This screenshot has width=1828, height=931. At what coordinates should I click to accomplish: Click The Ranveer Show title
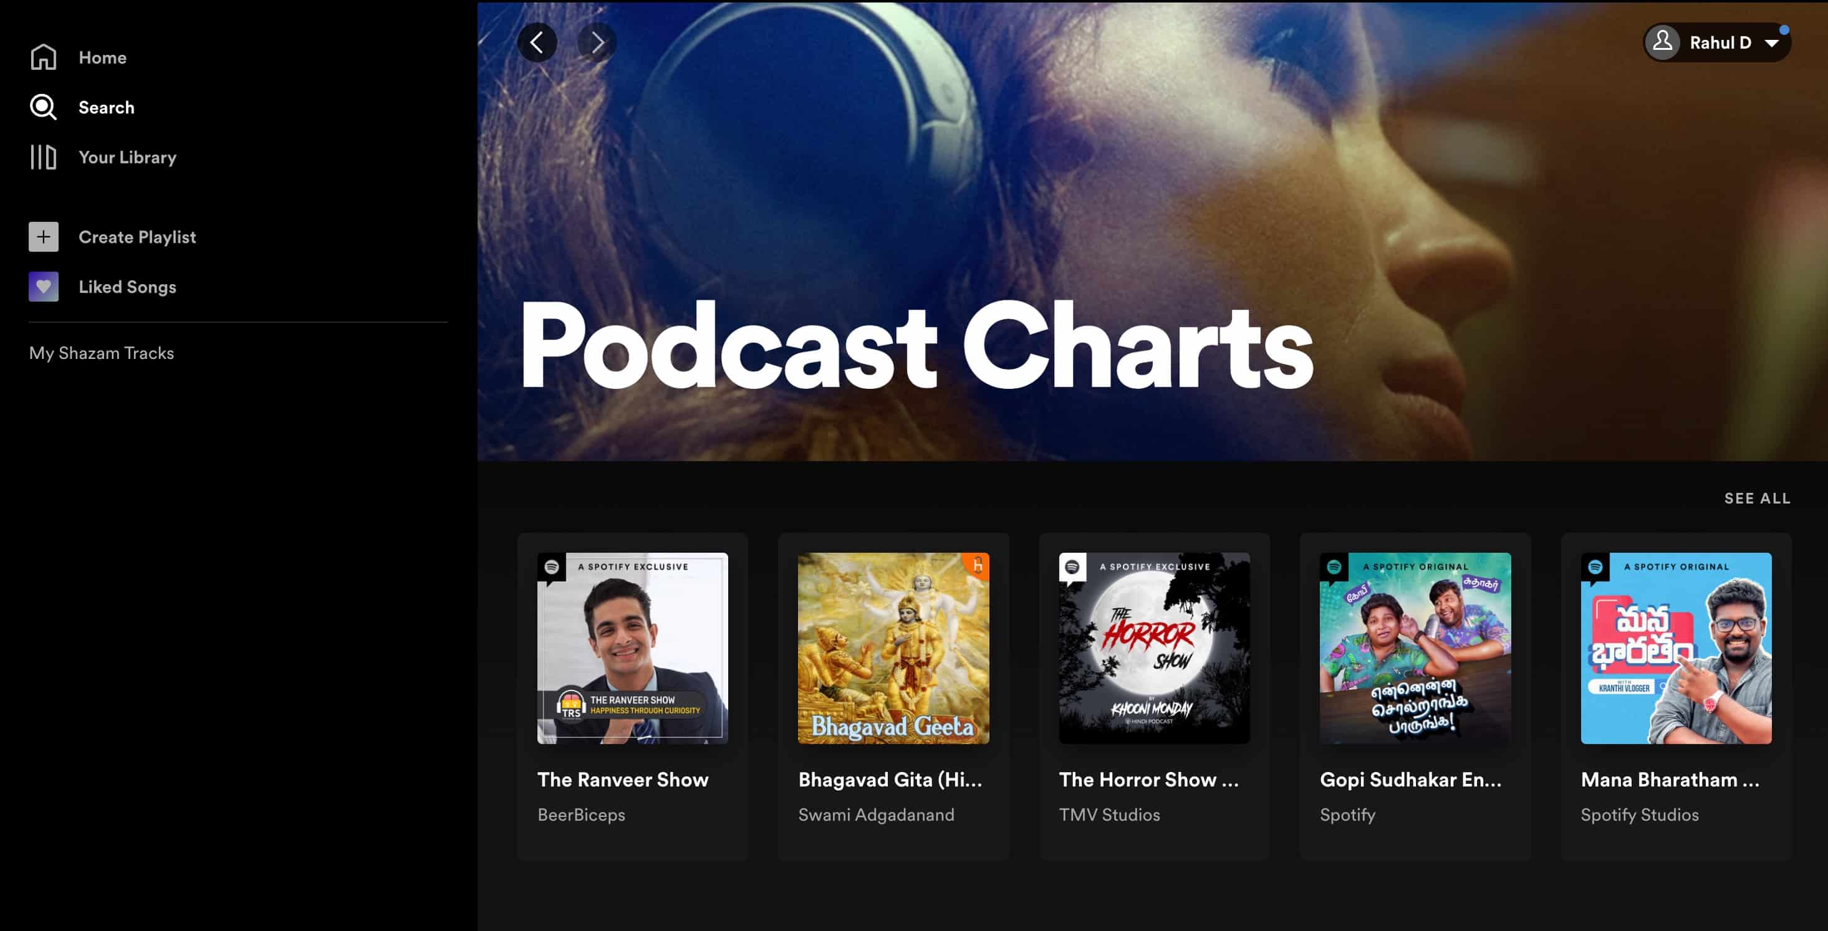622,779
